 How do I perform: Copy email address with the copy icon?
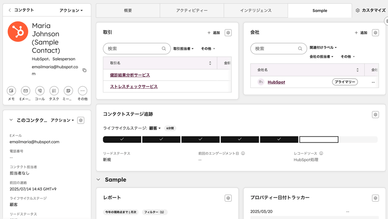coord(84,70)
